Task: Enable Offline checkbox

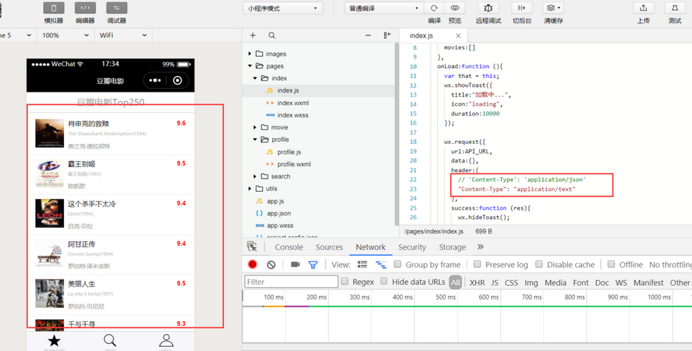Action: pos(611,264)
